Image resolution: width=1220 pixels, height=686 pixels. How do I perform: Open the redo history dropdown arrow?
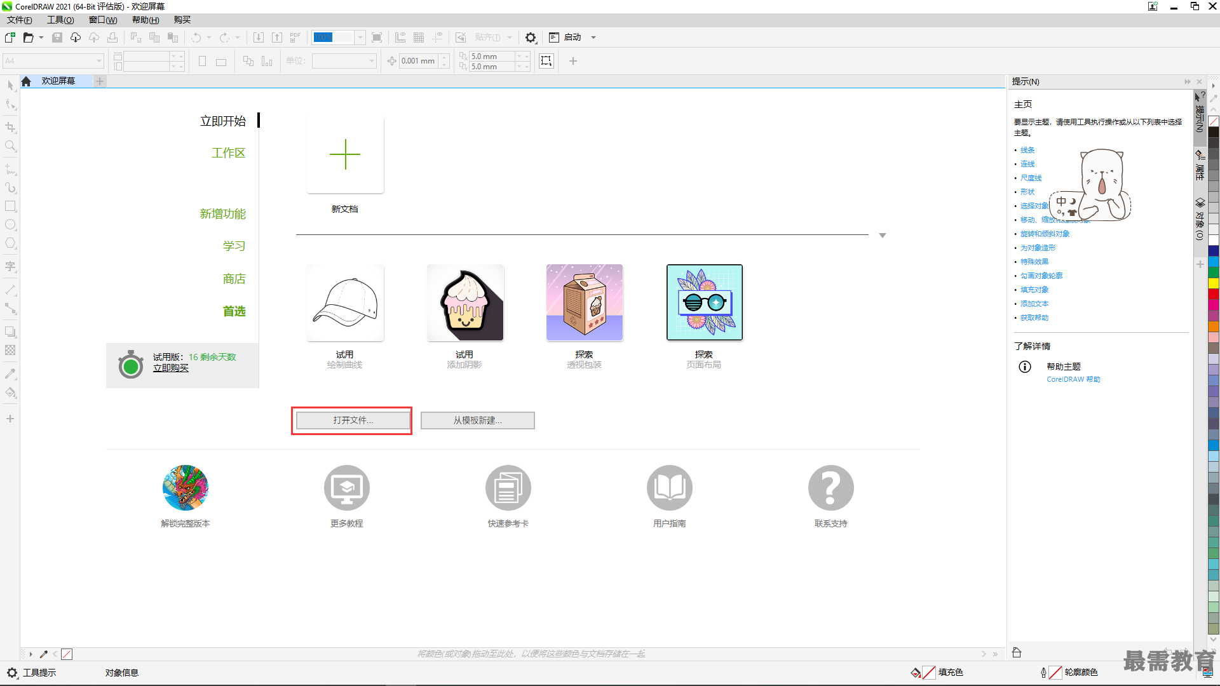point(238,37)
